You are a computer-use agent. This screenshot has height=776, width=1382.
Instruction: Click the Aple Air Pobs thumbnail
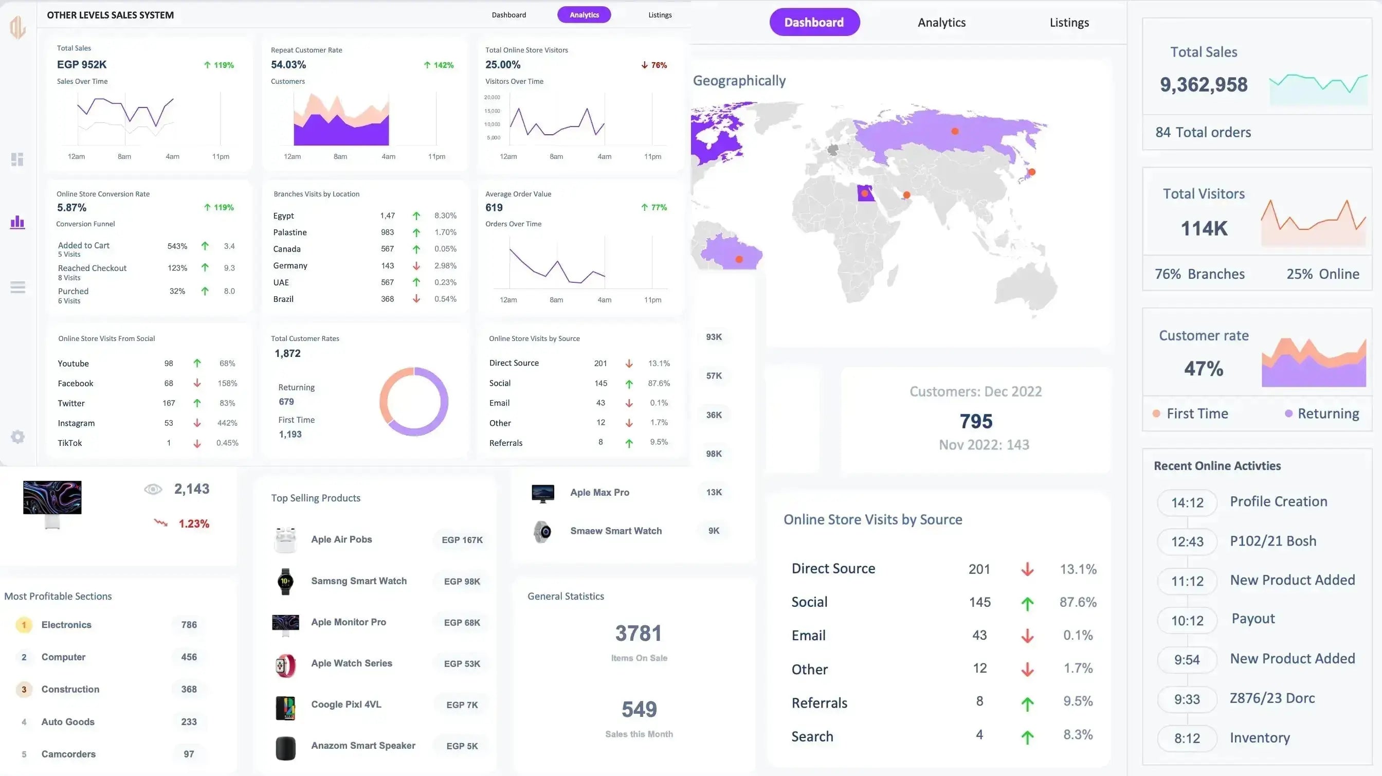tap(285, 539)
